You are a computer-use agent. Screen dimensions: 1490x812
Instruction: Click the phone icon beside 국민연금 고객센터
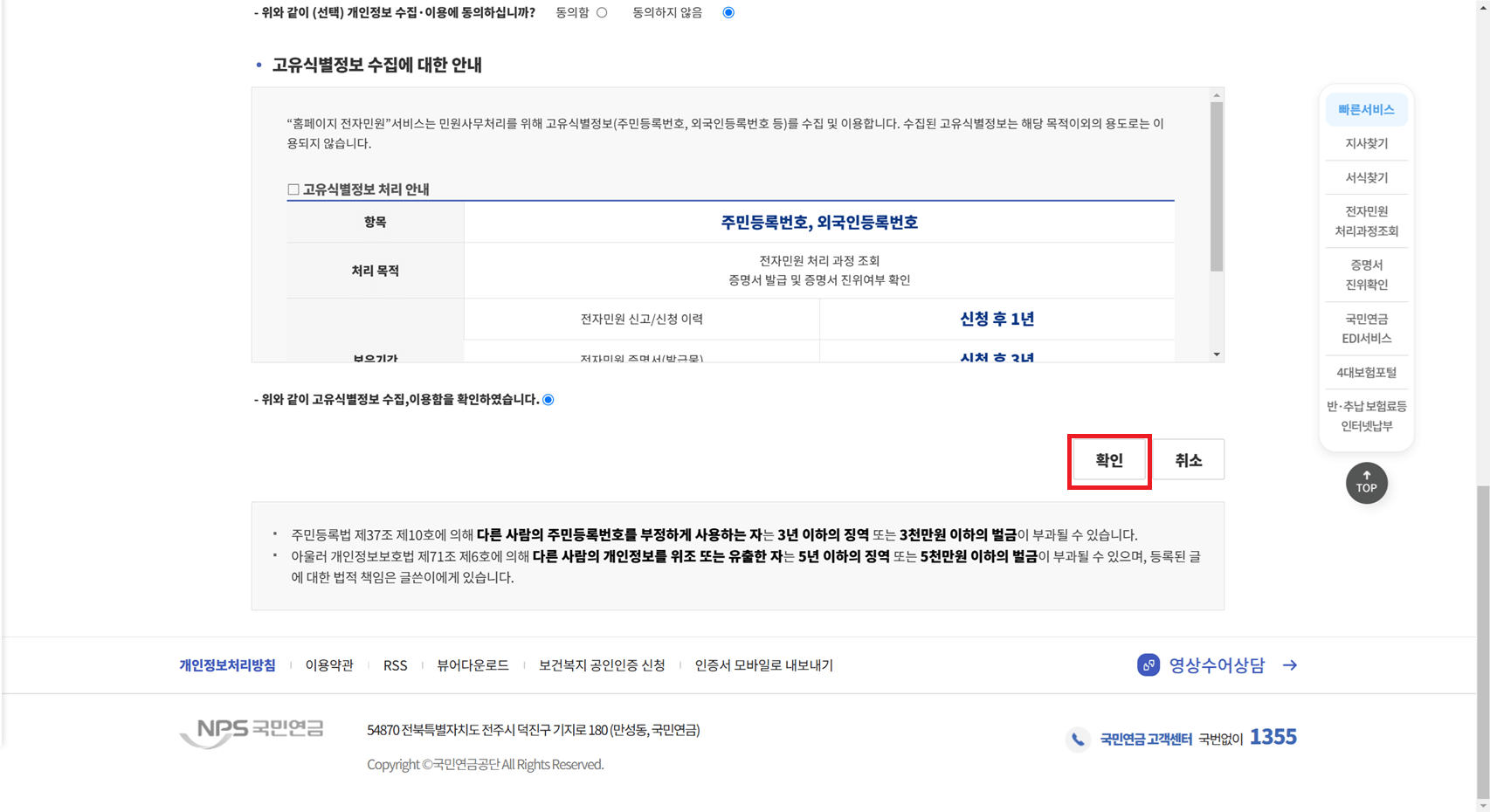click(1077, 738)
